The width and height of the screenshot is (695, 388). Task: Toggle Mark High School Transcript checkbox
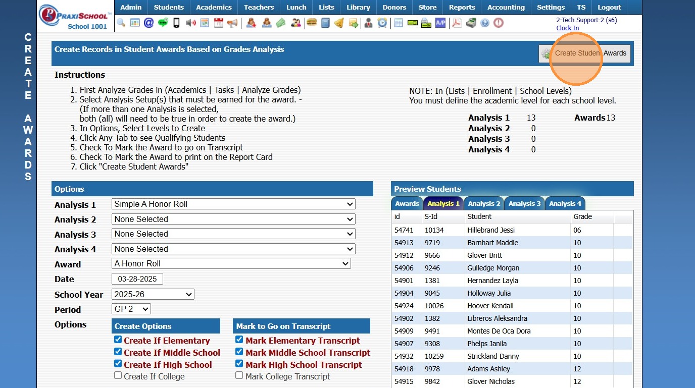[239, 364]
